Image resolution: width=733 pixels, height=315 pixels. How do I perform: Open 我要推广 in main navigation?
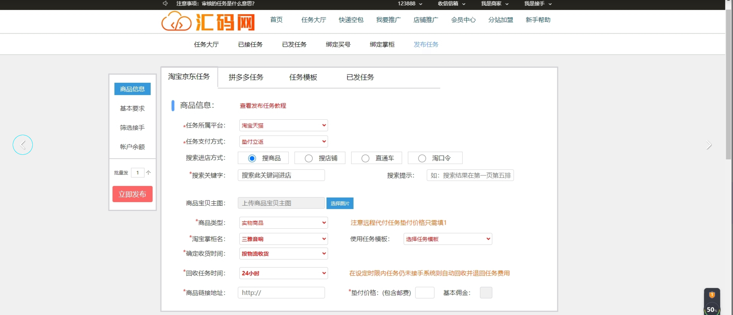388,20
